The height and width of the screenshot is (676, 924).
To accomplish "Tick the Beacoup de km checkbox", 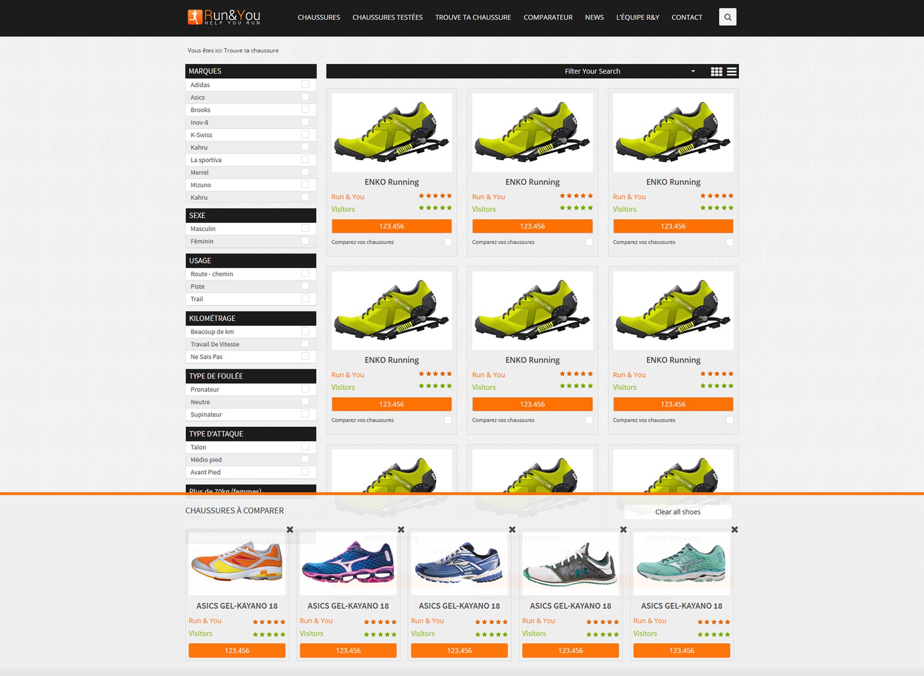I will click(x=305, y=331).
